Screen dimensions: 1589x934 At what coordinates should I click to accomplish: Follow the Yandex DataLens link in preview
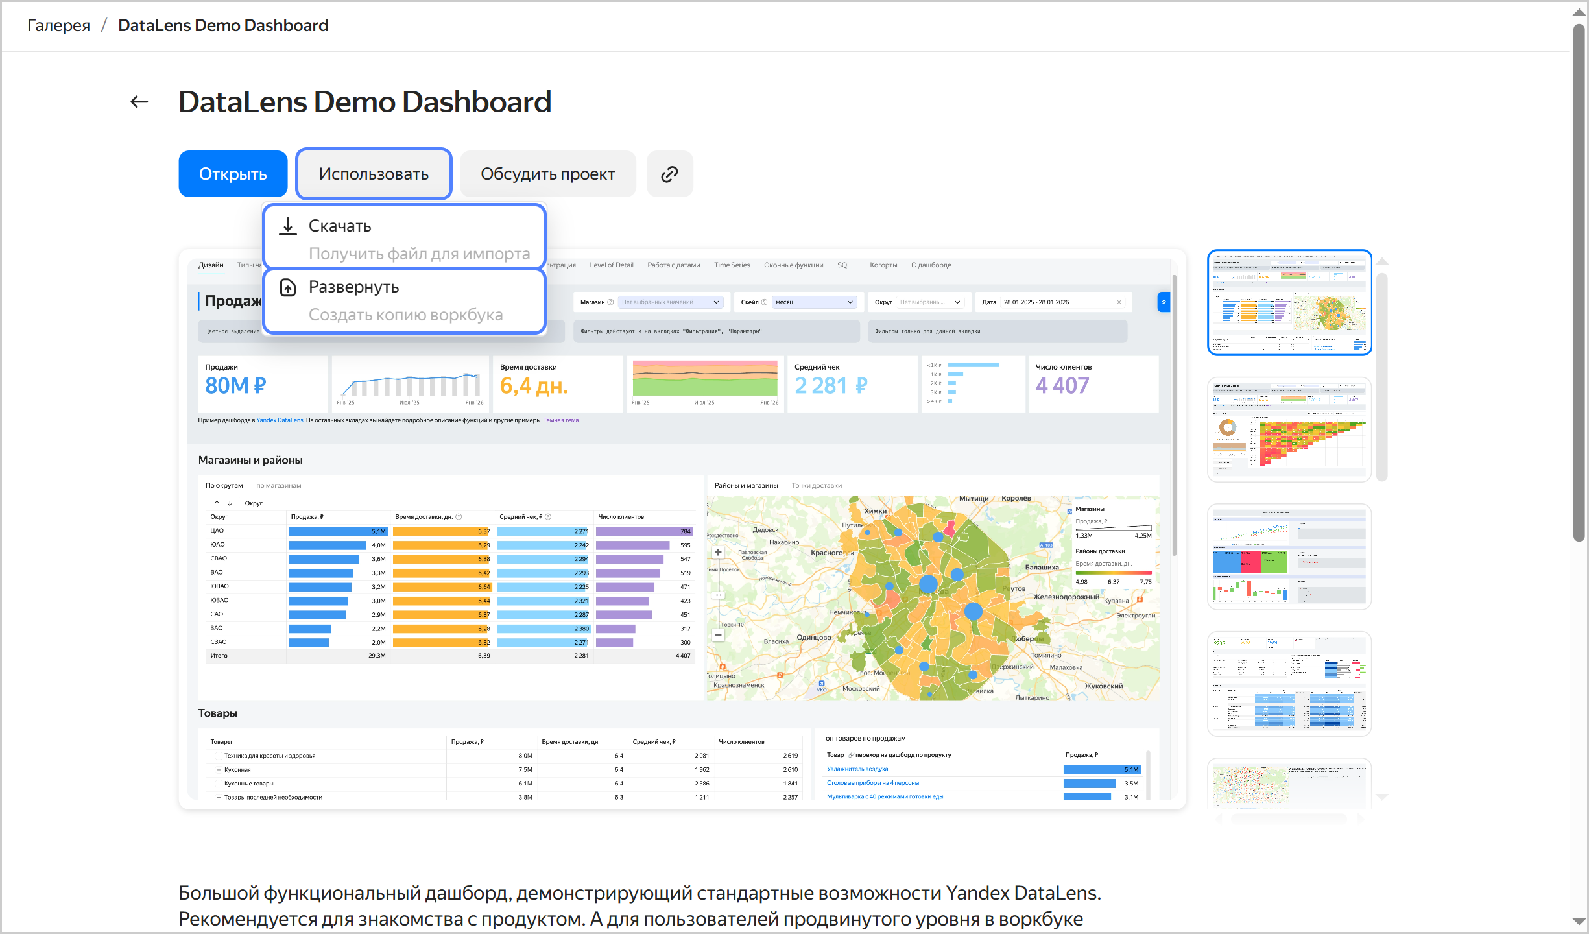pyautogui.click(x=280, y=420)
